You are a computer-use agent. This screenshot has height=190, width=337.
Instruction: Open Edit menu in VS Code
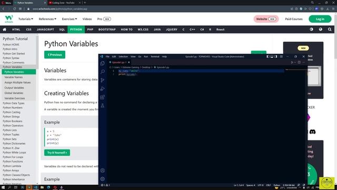coord(114,56)
